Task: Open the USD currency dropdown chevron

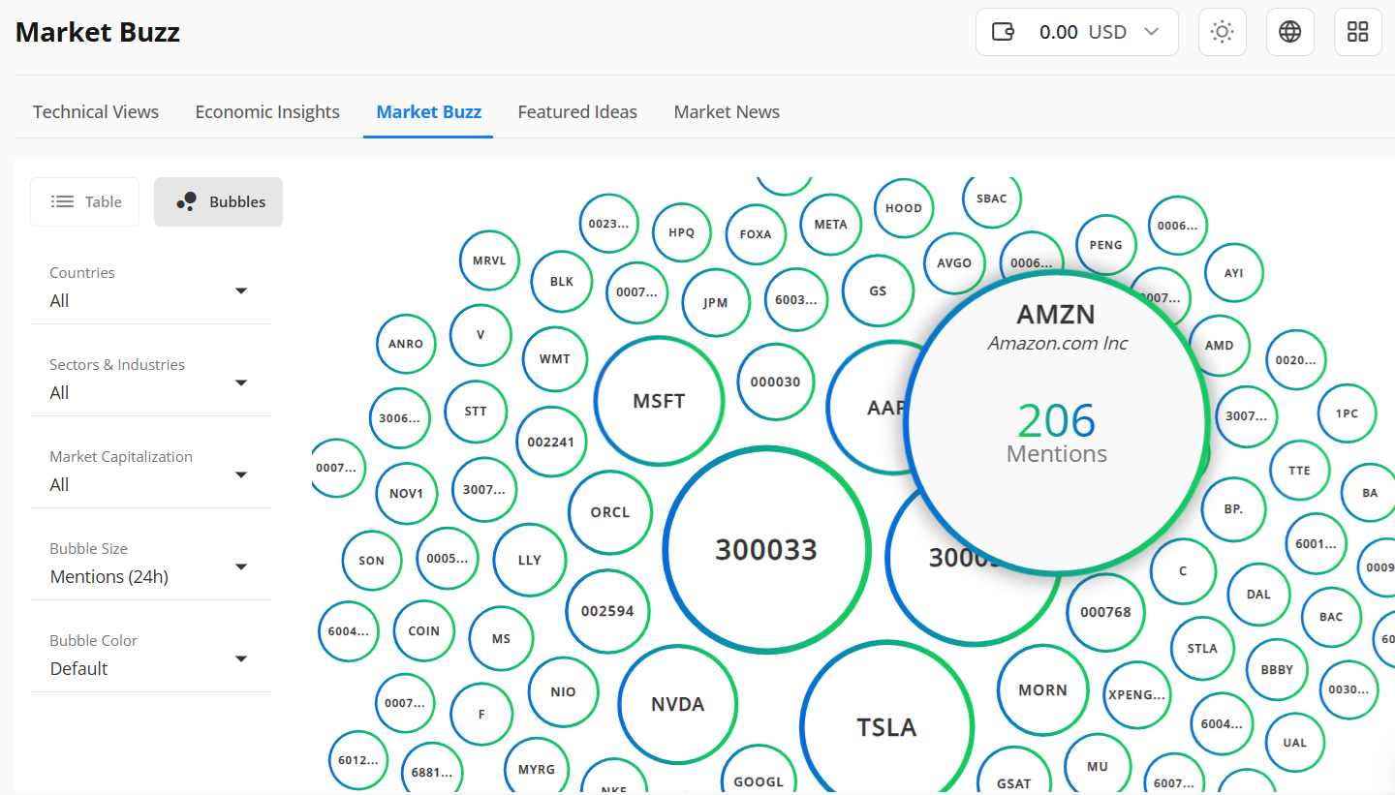Action: coord(1152,32)
